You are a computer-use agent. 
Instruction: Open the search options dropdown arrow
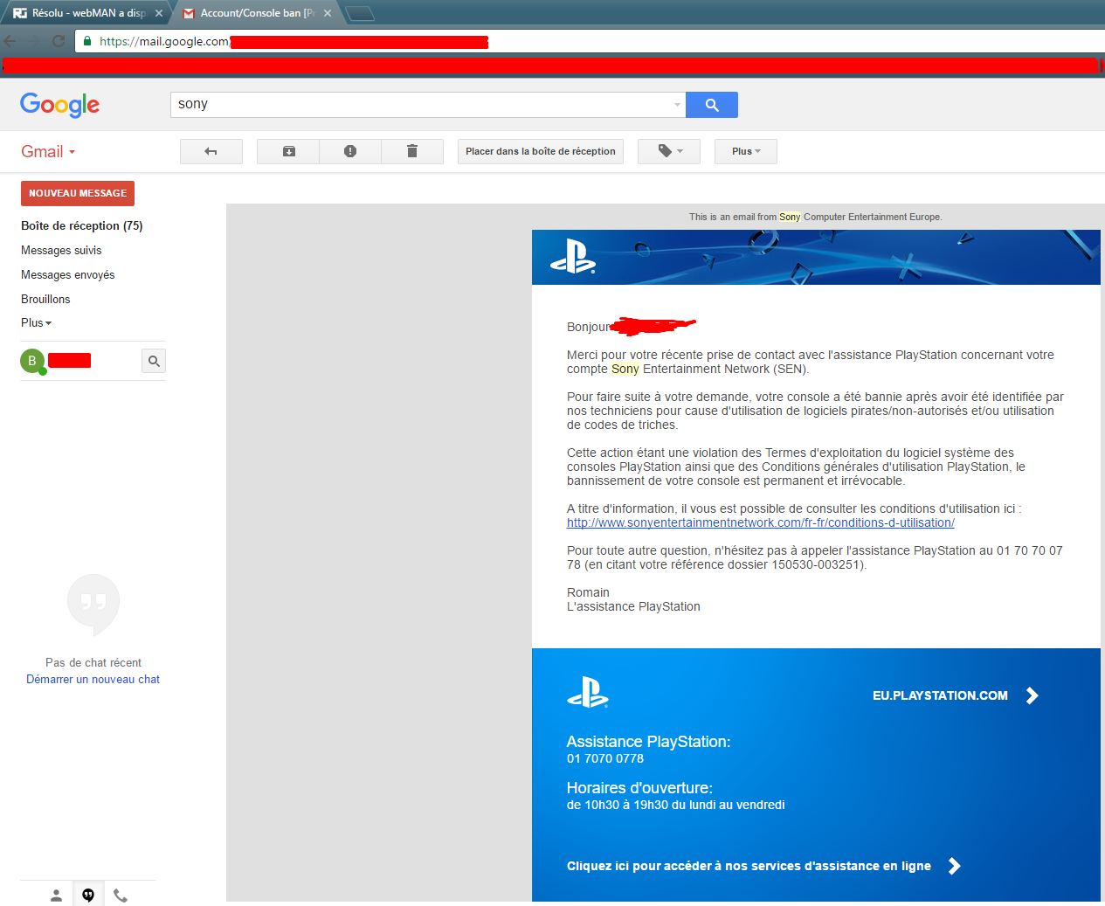(x=678, y=105)
